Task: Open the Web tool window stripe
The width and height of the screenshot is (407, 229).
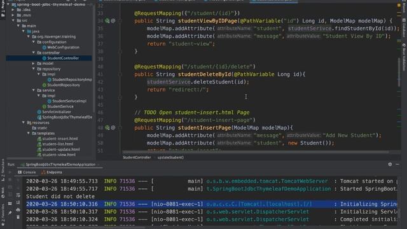Action: click(3, 193)
